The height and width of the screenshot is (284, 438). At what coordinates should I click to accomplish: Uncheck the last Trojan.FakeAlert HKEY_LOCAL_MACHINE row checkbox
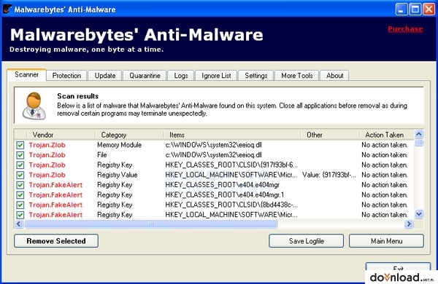[x=20, y=215]
